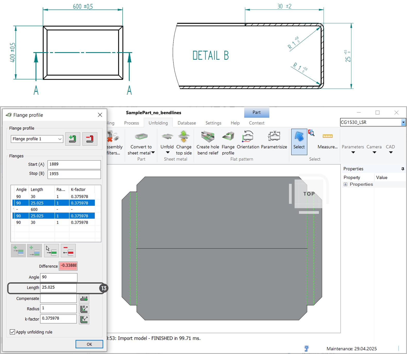407x354 pixels.
Task: Open the Flange profile 1 dropdown
Action: point(60,139)
